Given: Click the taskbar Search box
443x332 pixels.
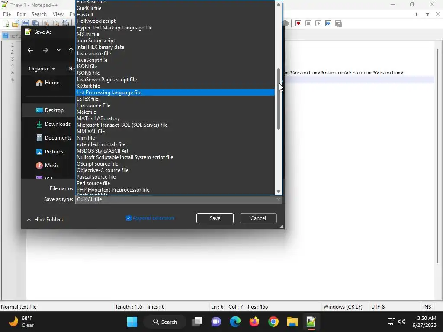Looking at the screenshot, I should pos(165,322).
